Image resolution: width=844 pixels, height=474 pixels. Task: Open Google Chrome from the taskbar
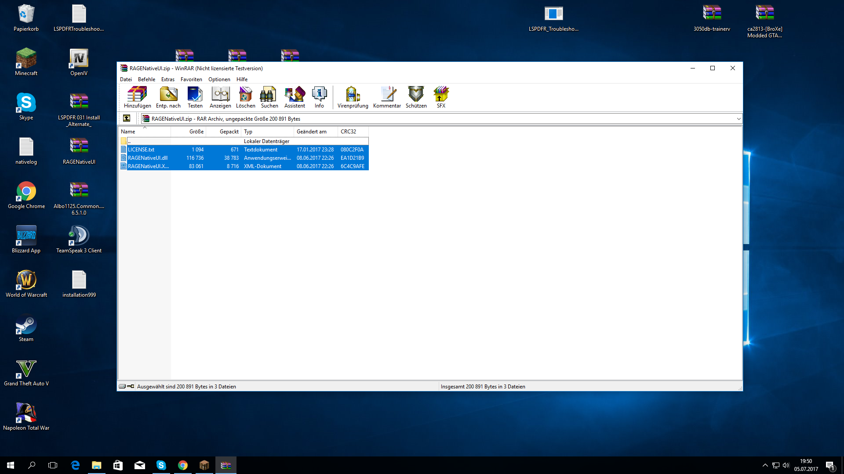[183, 465]
